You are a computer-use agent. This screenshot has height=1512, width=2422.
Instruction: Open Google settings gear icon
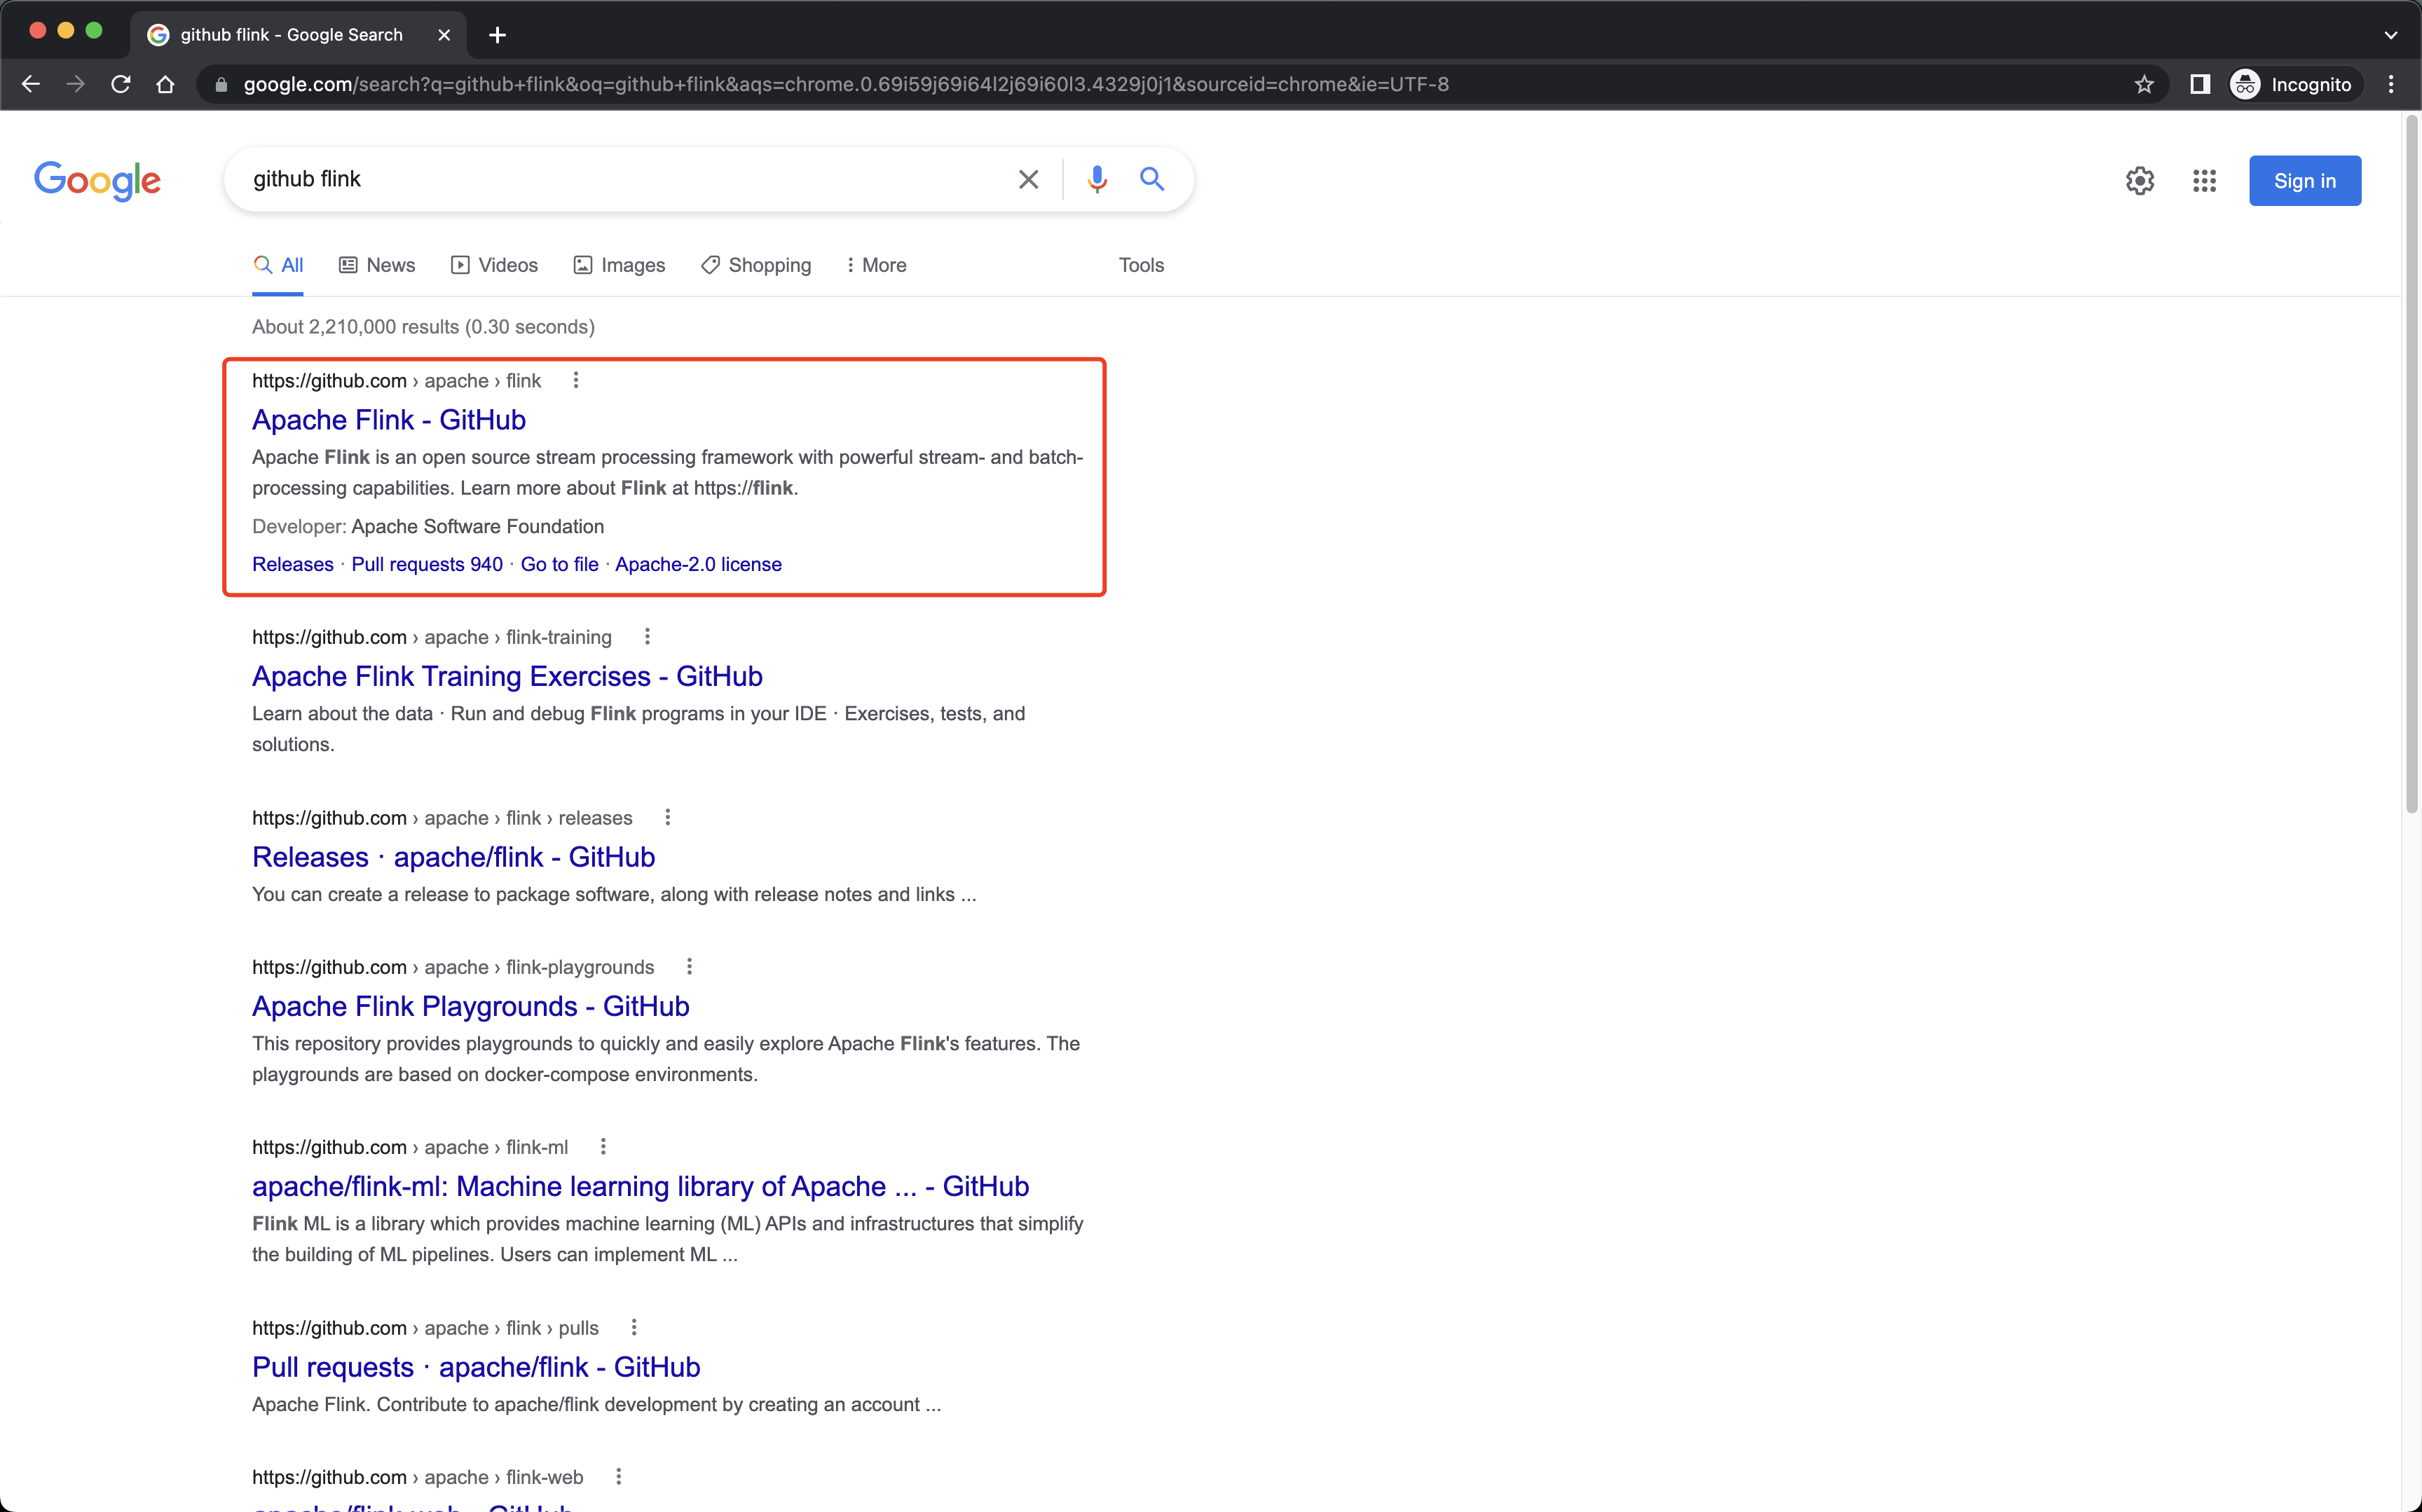[x=2140, y=181]
